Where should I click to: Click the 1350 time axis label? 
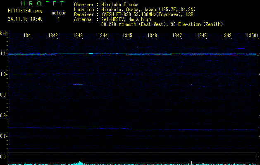pos(251,35)
